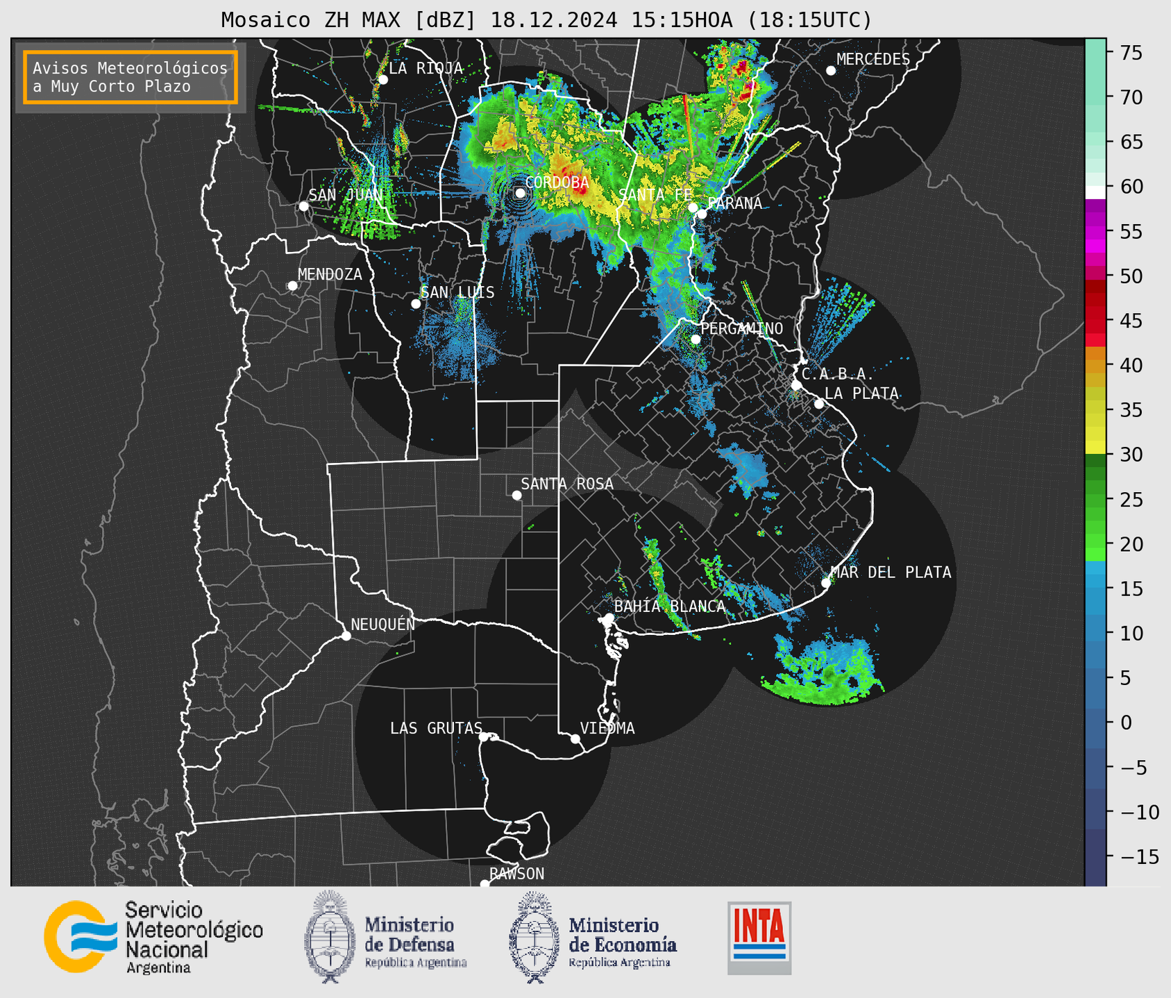Click the Ministerio de Economía emblem
The width and height of the screenshot is (1171, 998).
[x=534, y=937]
